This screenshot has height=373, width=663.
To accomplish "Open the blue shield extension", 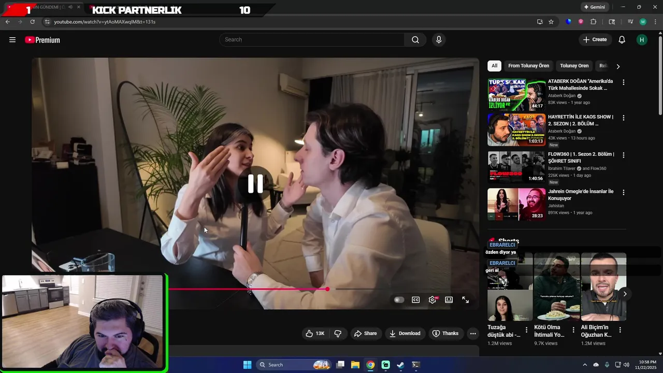I will point(569,22).
